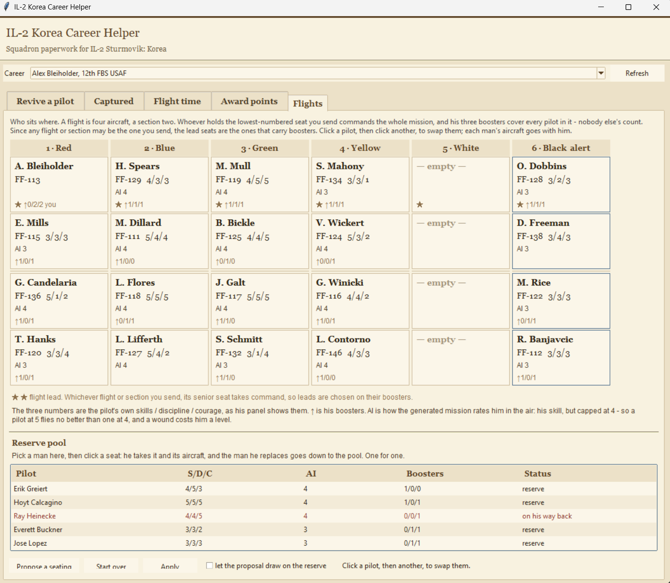Screen dimensions: 670x583
Task: Select pilot card B. Bickle
Action: [x=260, y=241]
